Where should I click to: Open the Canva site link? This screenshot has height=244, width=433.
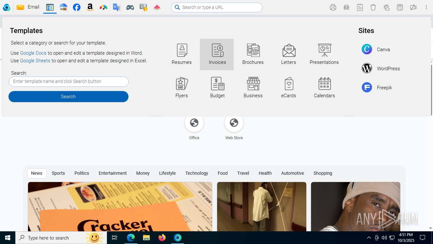[376, 49]
